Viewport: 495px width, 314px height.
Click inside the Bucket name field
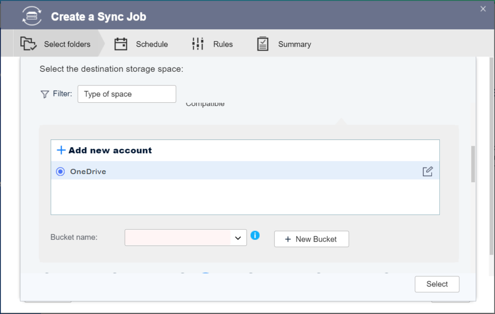pyautogui.click(x=177, y=238)
